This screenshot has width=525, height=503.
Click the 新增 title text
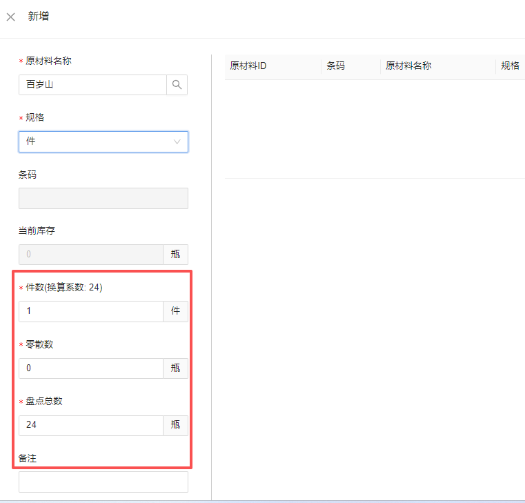pyautogui.click(x=39, y=17)
